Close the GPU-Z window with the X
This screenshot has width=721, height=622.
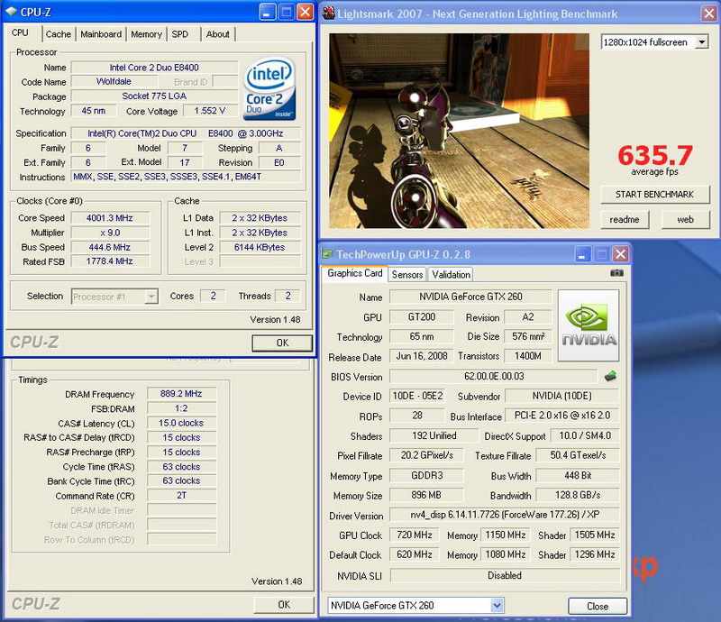(620, 254)
